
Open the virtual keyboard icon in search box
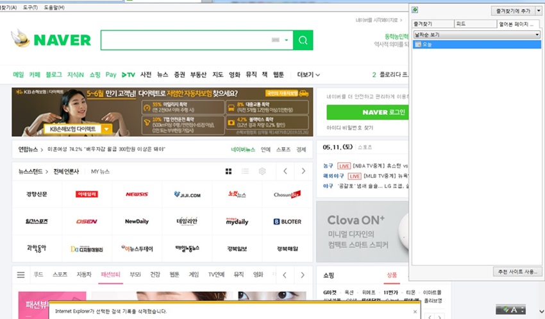[275, 40]
